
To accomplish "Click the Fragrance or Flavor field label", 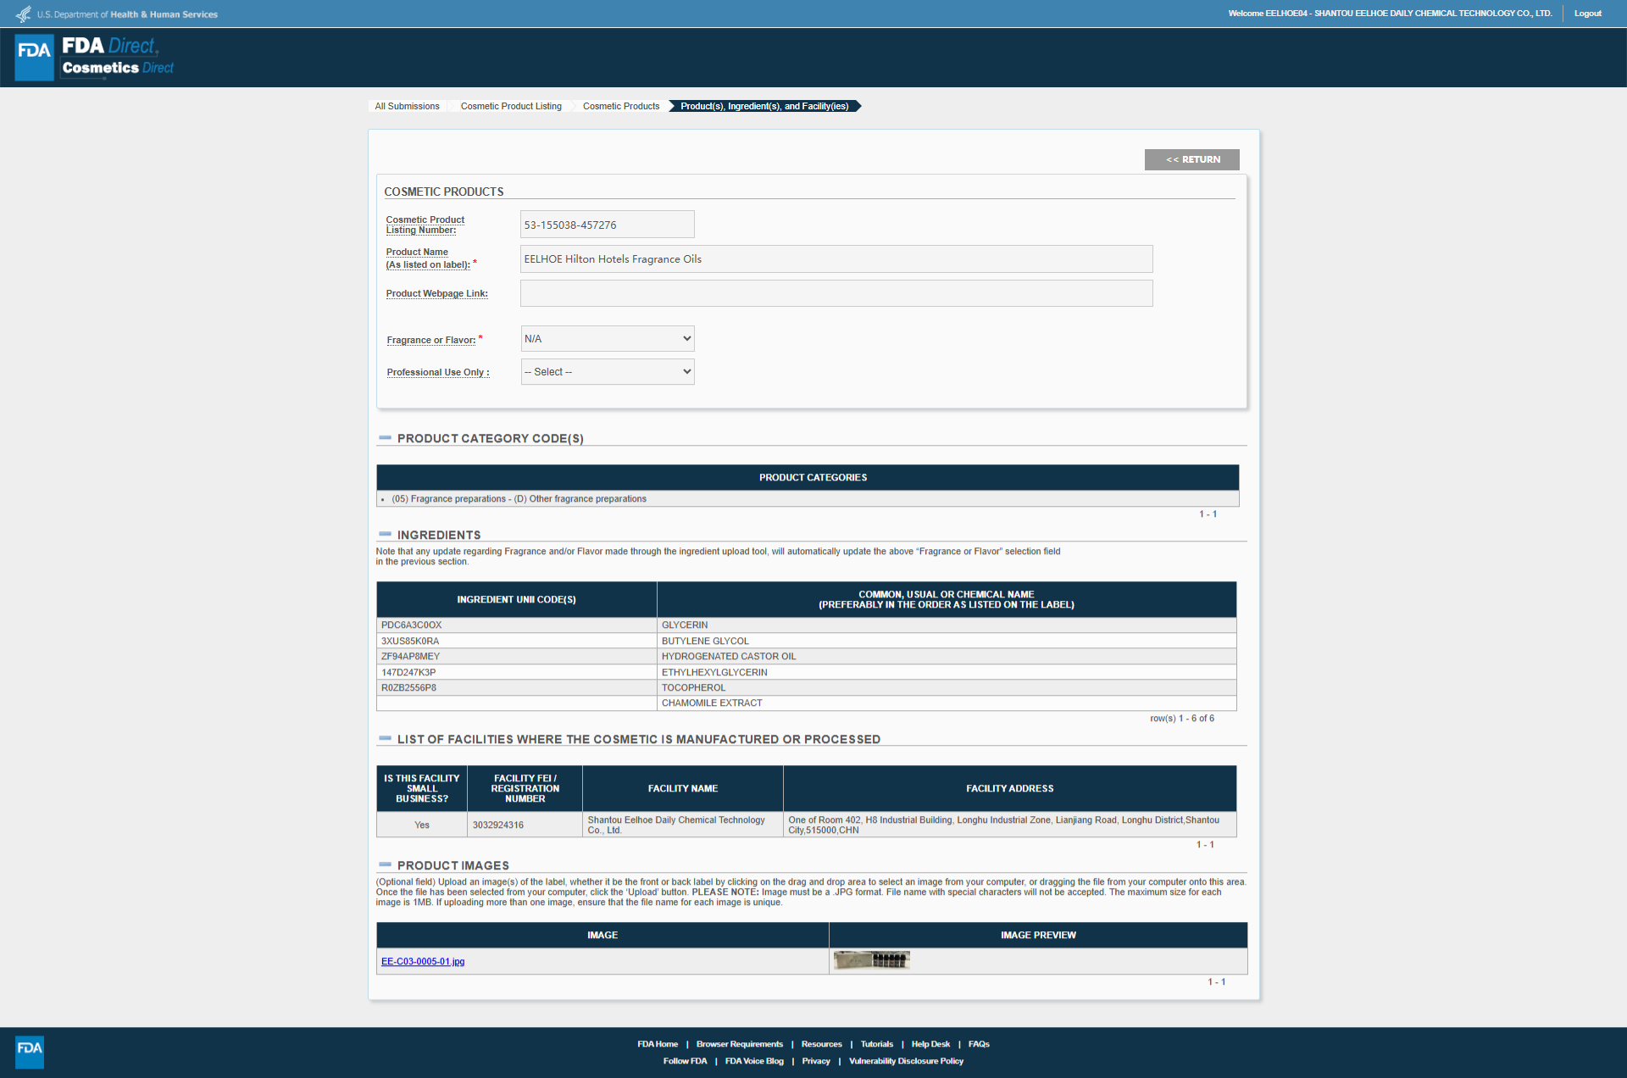I will 431,340.
